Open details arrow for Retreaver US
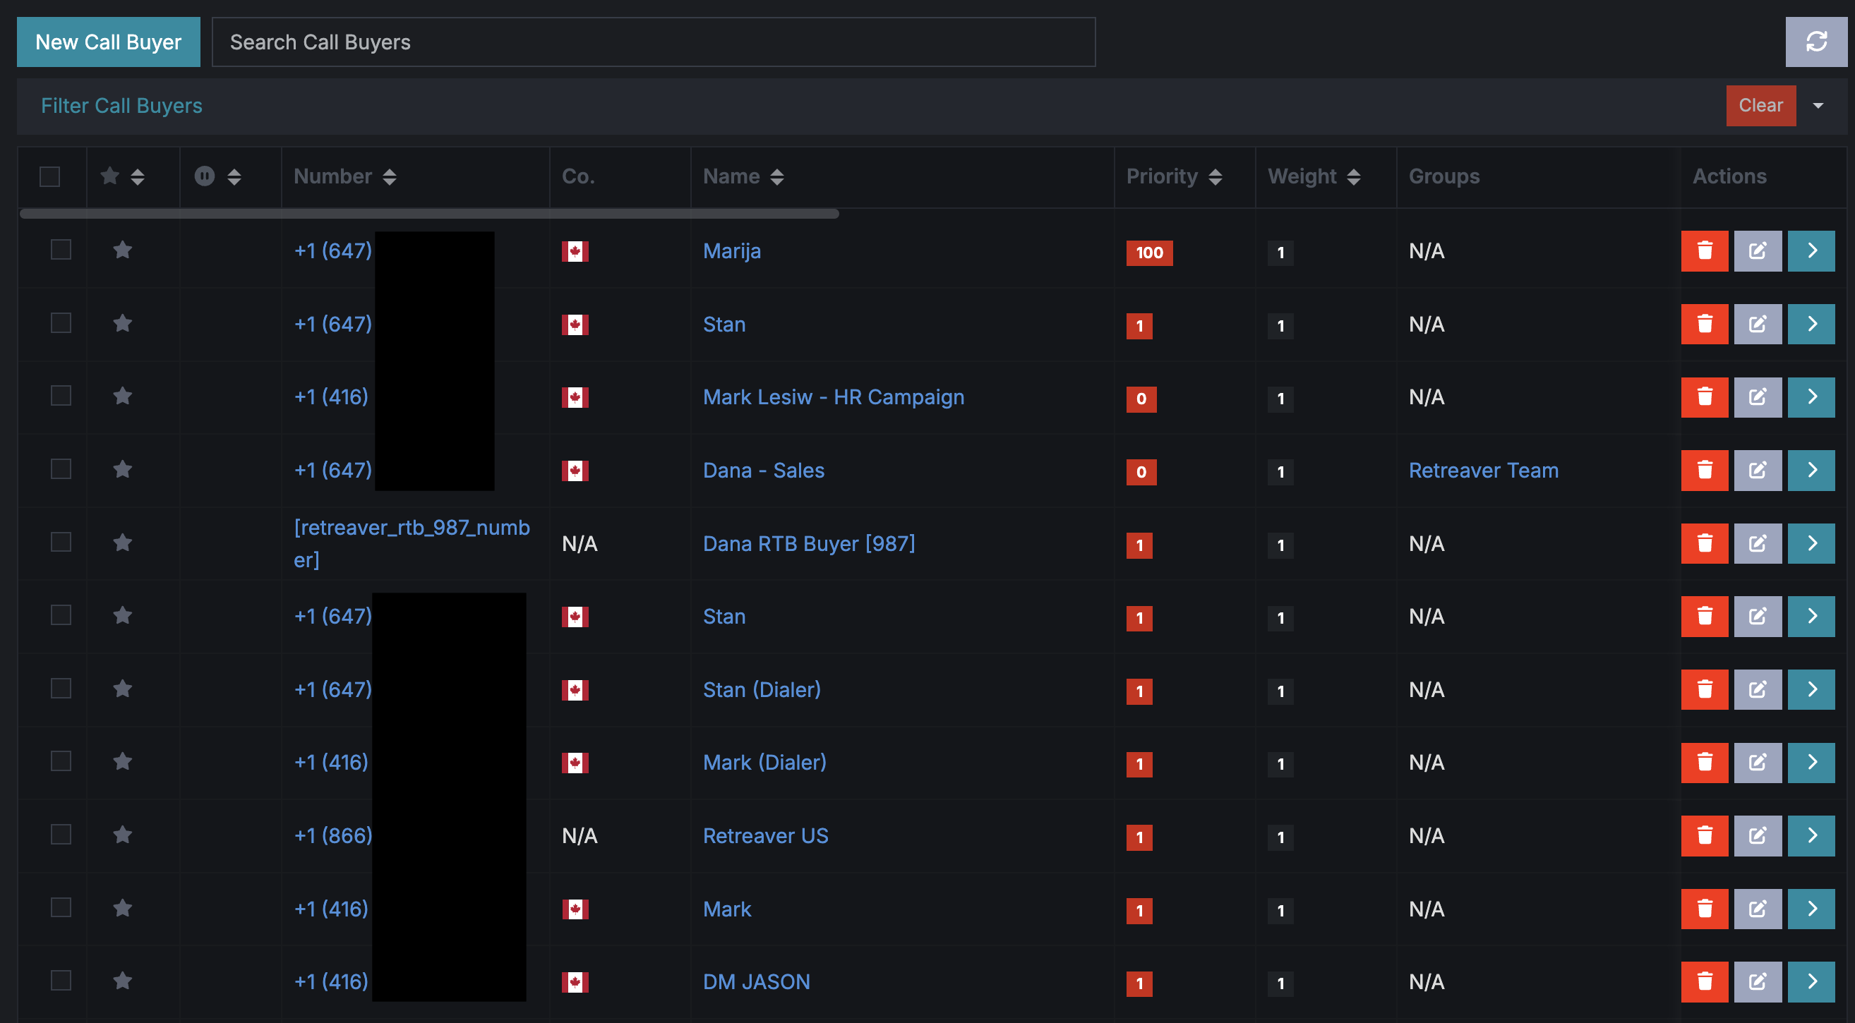 click(1811, 835)
